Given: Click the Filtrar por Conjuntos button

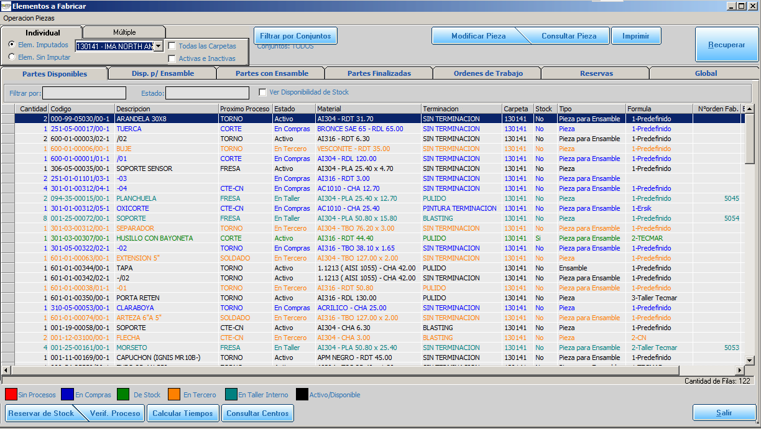Looking at the screenshot, I should [x=295, y=36].
